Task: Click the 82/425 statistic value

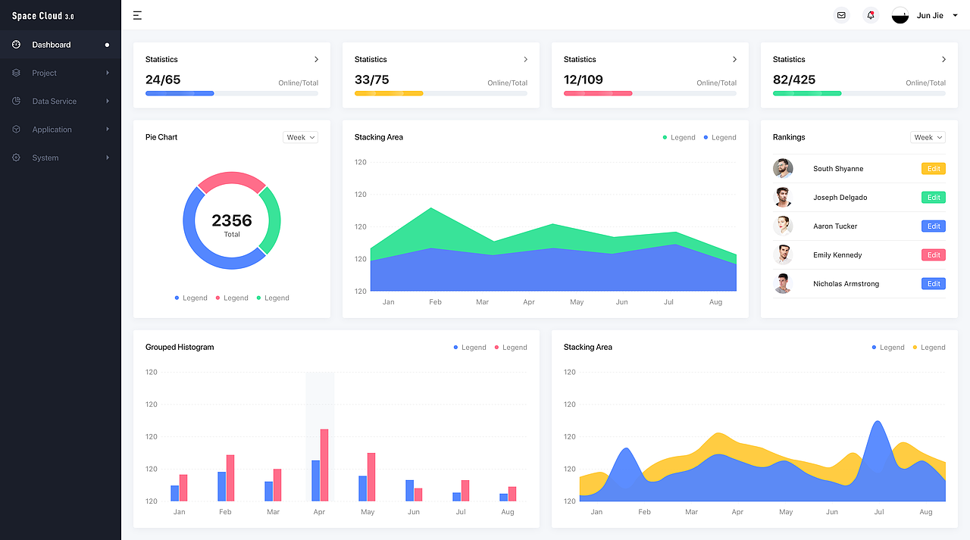Action: pos(794,80)
